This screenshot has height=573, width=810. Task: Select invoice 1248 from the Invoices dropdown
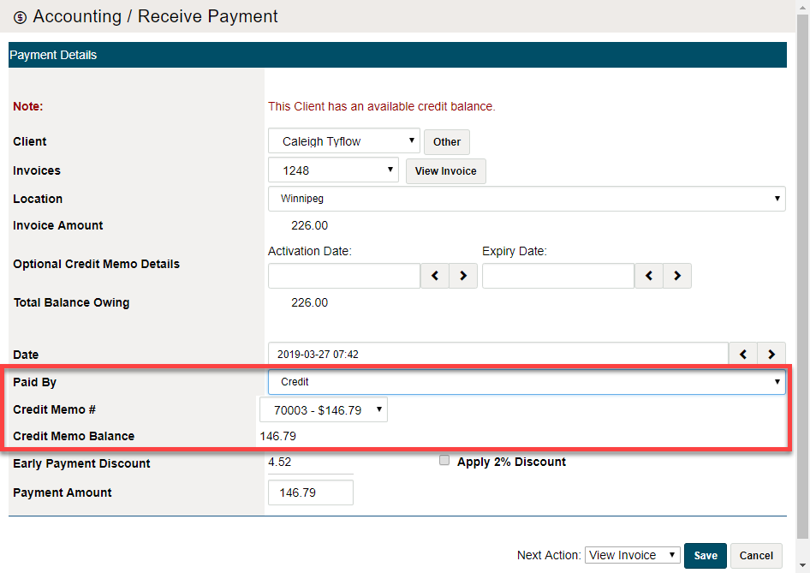coord(333,170)
